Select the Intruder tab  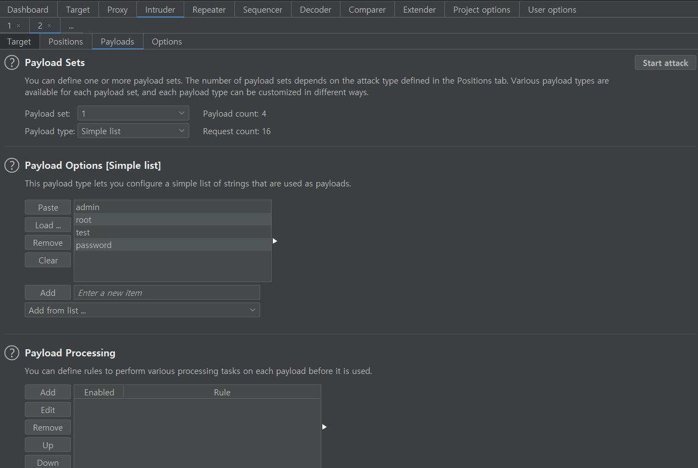point(160,9)
